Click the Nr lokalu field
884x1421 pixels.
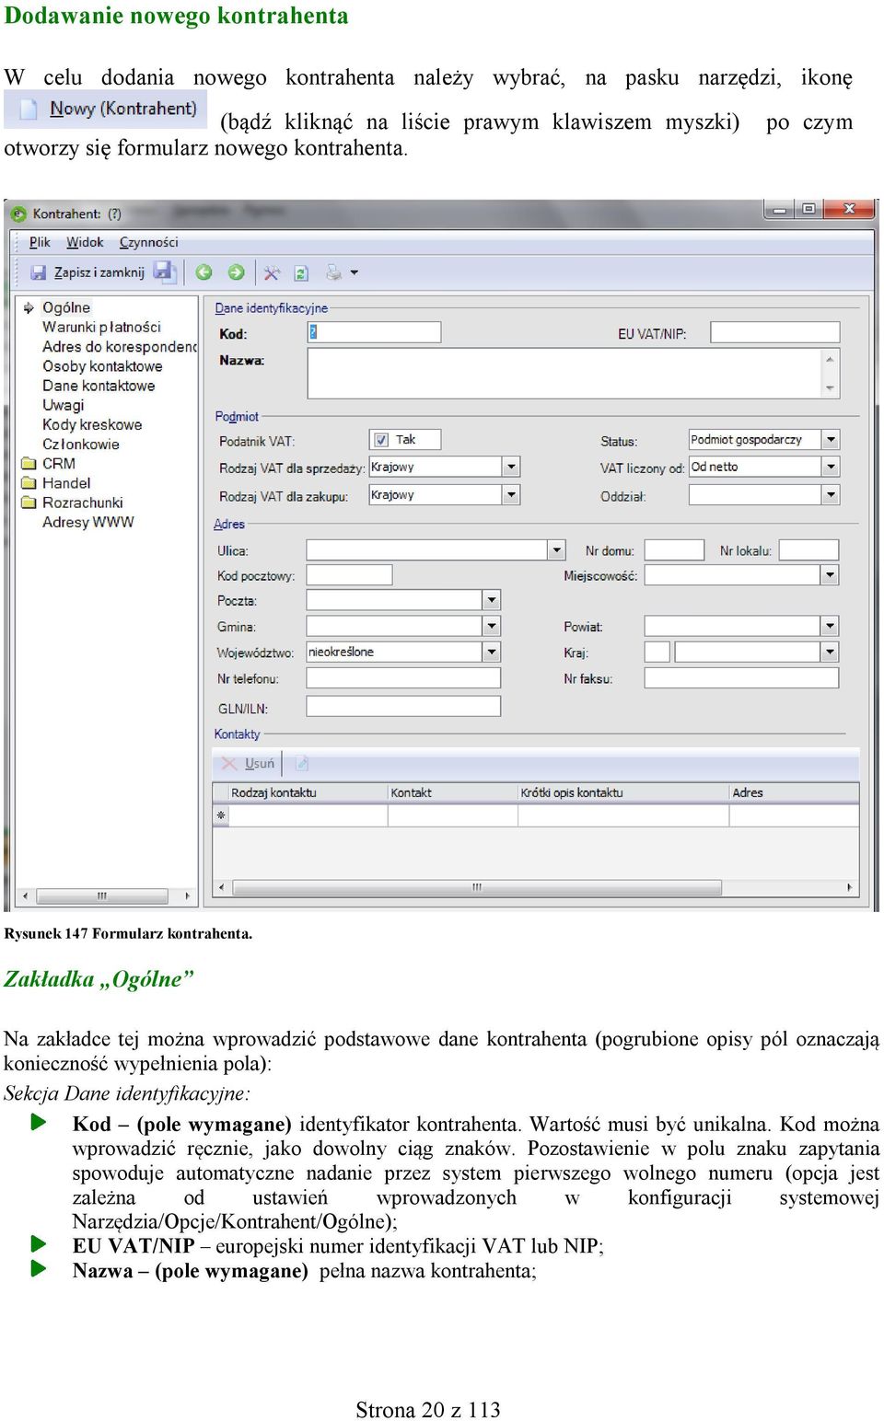click(x=808, y=550)
